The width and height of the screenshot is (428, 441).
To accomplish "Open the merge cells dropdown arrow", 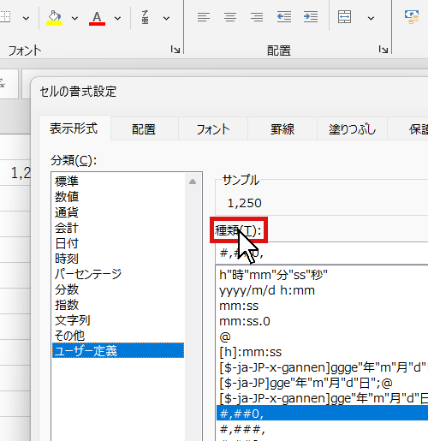I will (x=371, y=19).
